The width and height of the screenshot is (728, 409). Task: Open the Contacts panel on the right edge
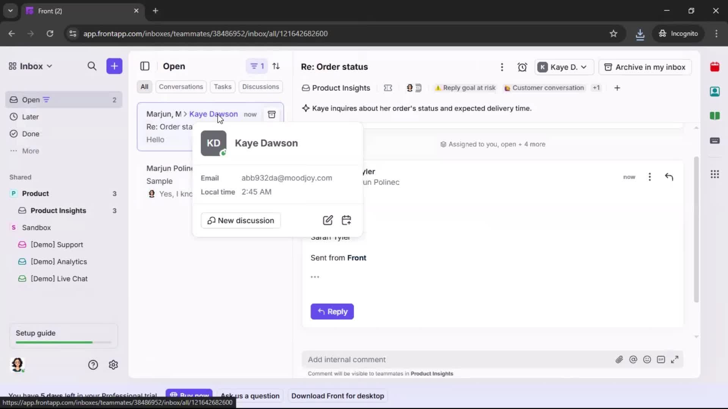715,92
